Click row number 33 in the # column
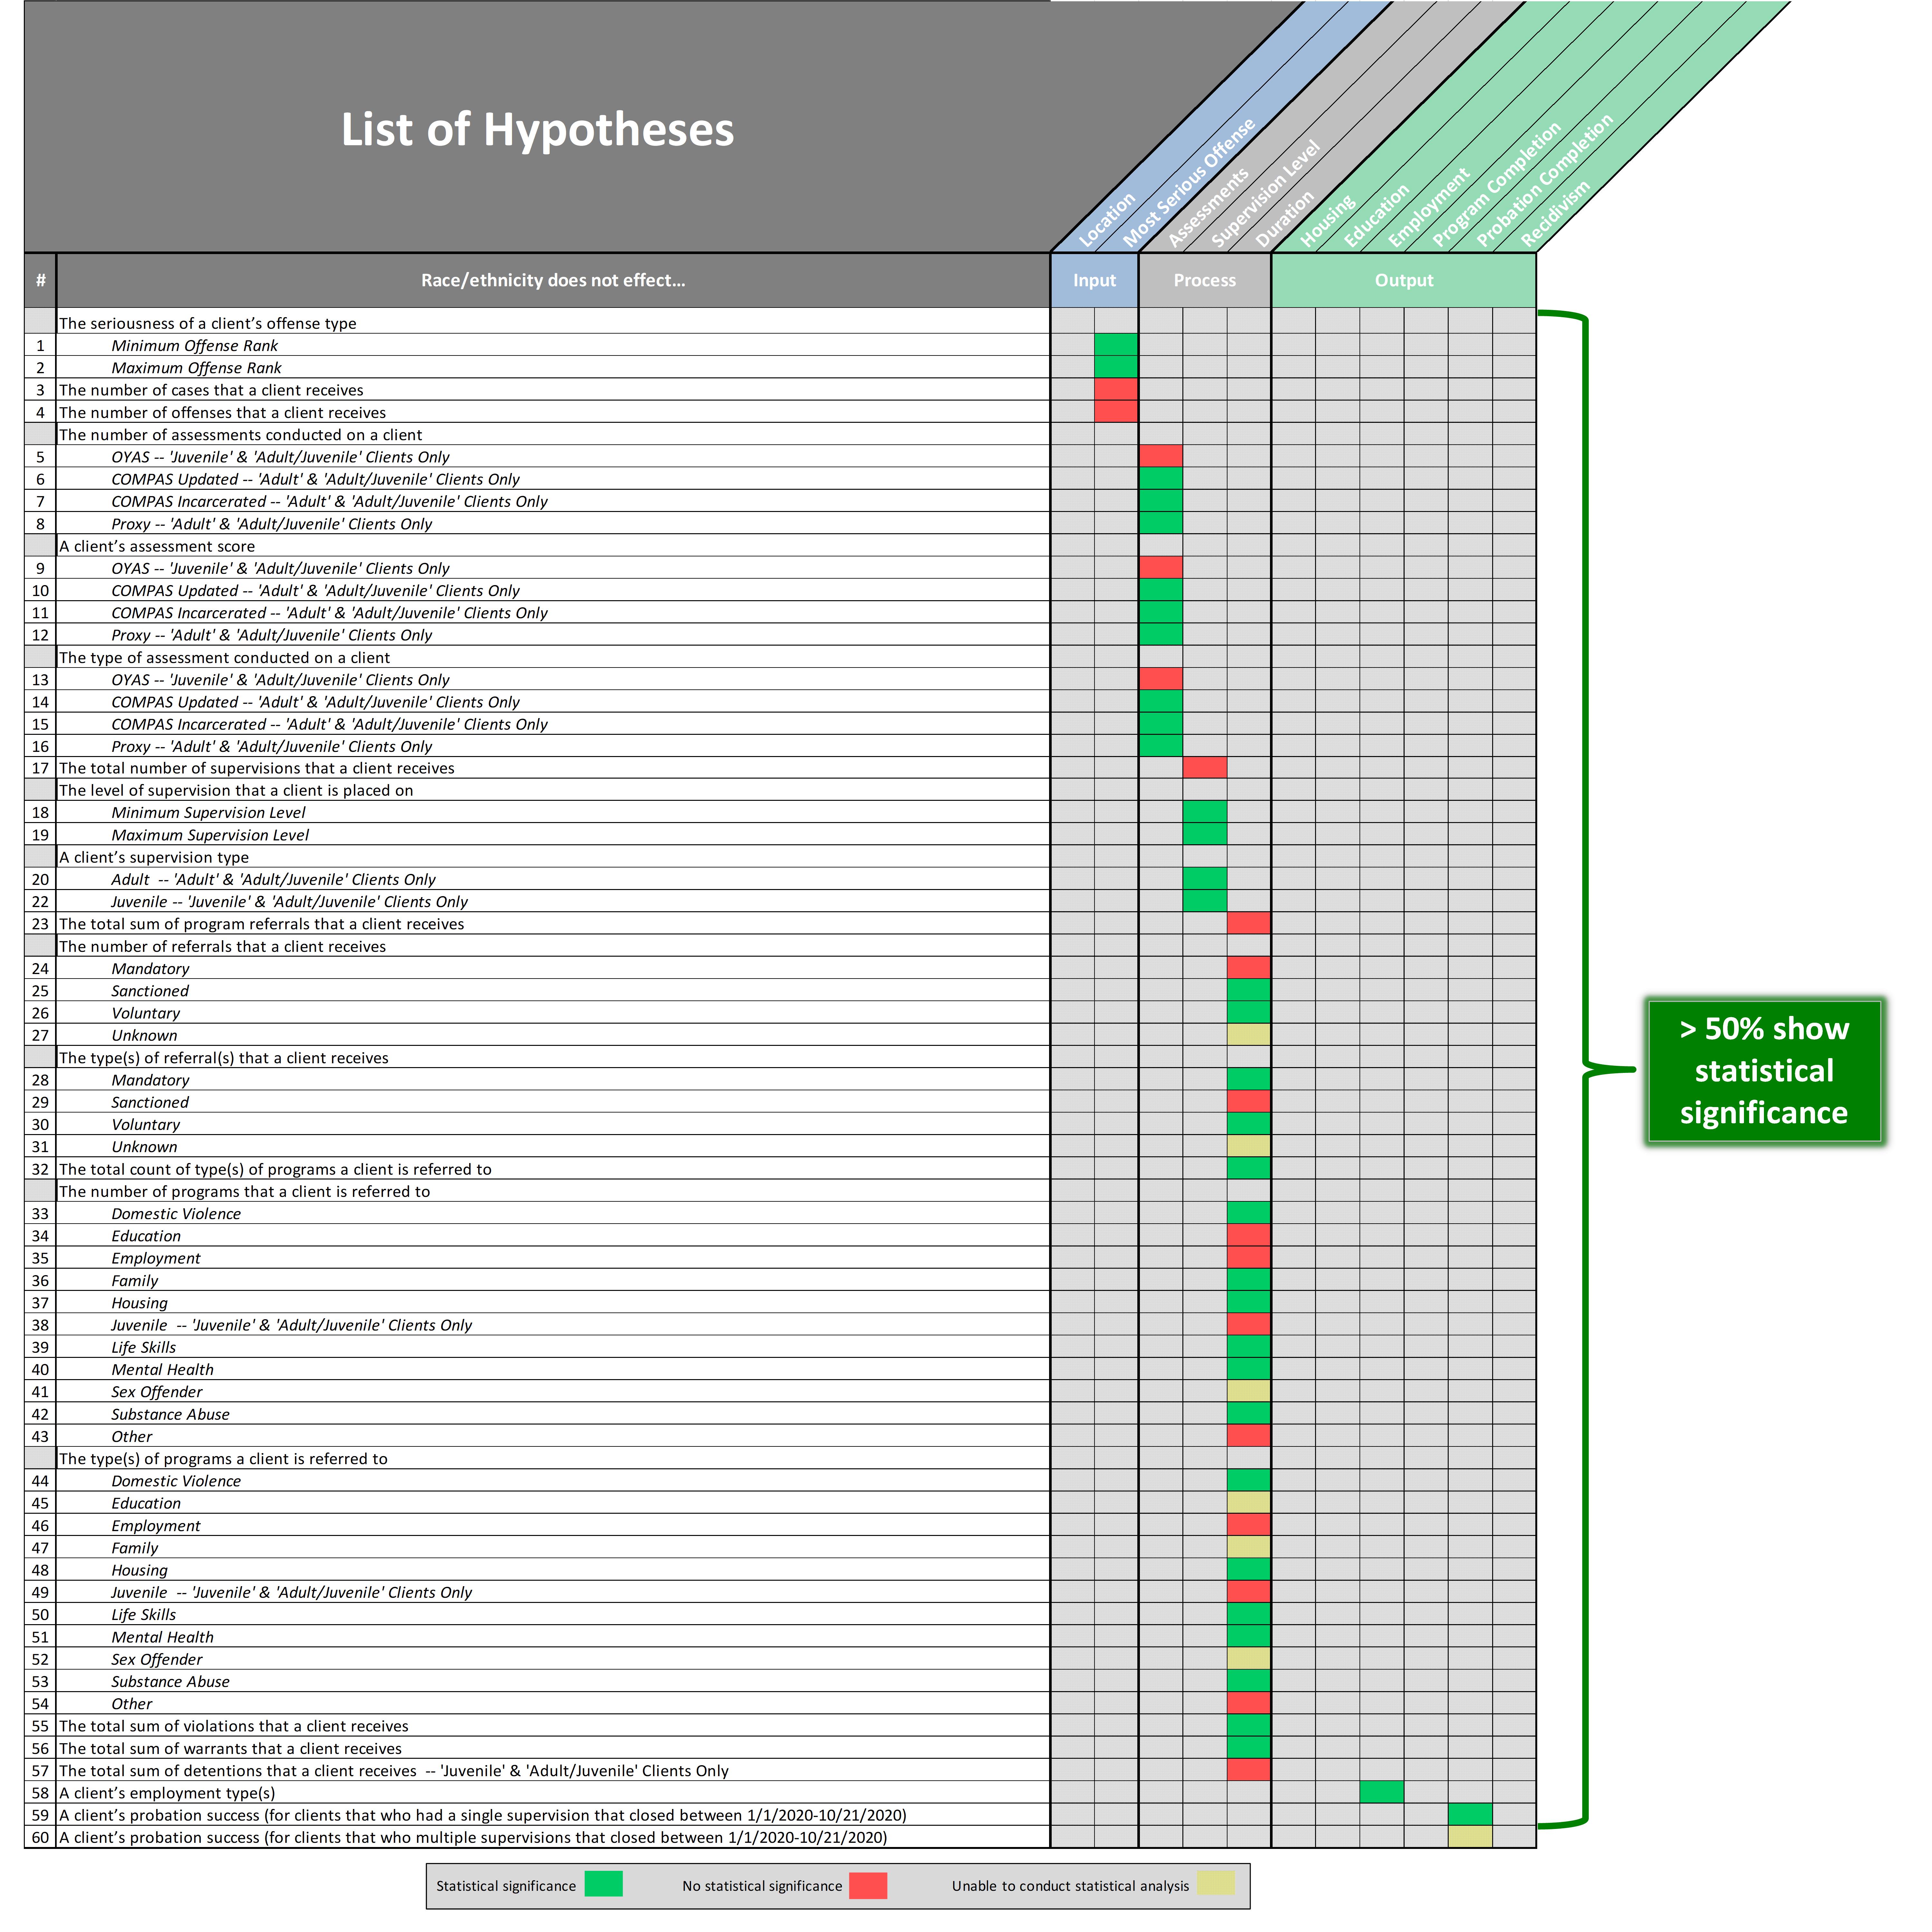The width and height of the screenshot is (1932, 1932). tap(40, 1214)
